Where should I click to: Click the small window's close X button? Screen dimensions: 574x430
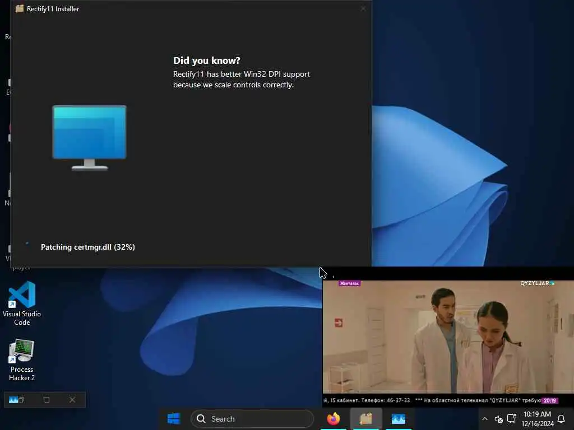click(72, 400)
